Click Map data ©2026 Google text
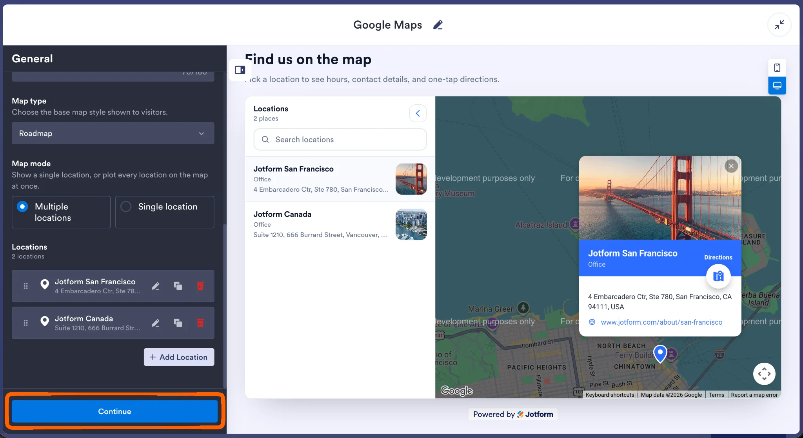This screenshot has width=803, height=438. pyautogui.click(x=671, y=395)
